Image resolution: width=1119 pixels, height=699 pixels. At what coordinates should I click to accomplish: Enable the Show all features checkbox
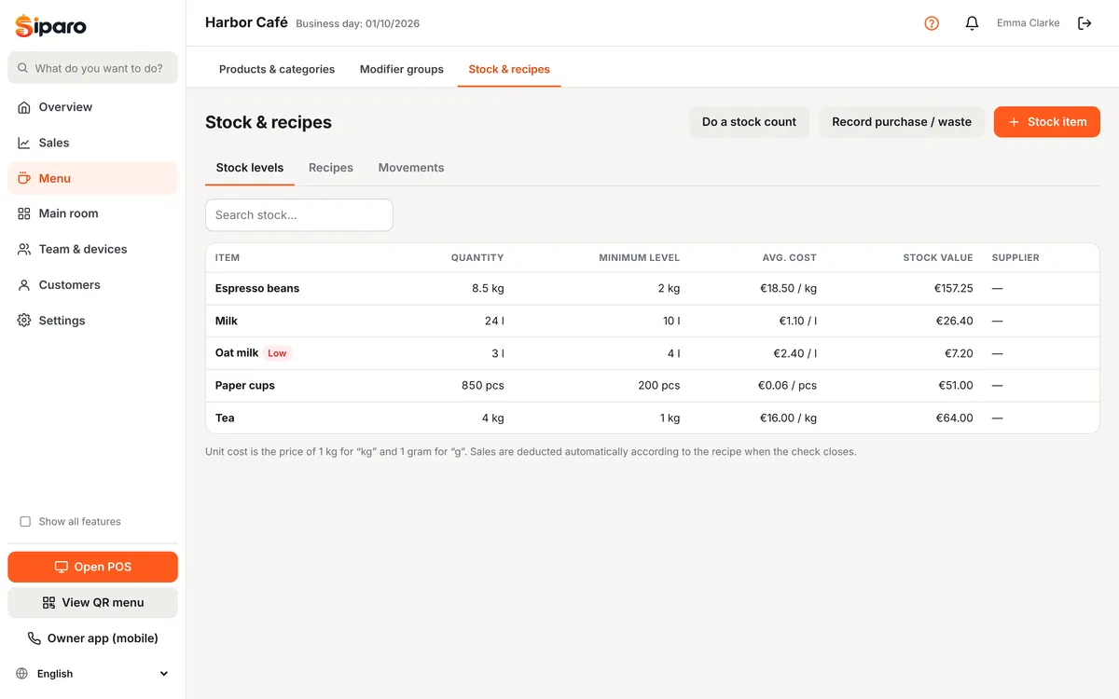25,522
